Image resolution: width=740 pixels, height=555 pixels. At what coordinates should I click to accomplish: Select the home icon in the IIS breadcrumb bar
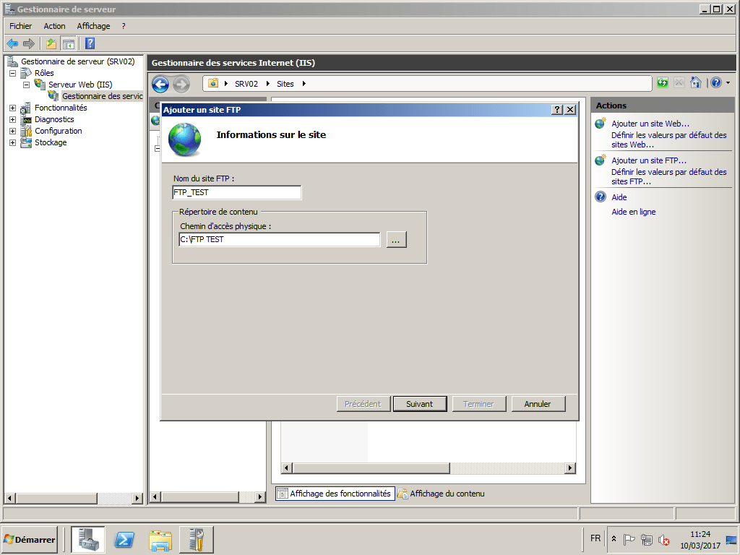click(695, 82)
